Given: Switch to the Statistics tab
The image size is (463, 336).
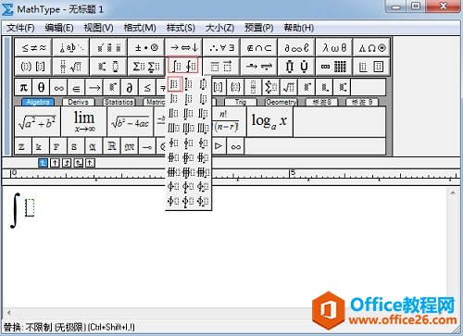Looking at the screenshot, I should pos(119,102).
